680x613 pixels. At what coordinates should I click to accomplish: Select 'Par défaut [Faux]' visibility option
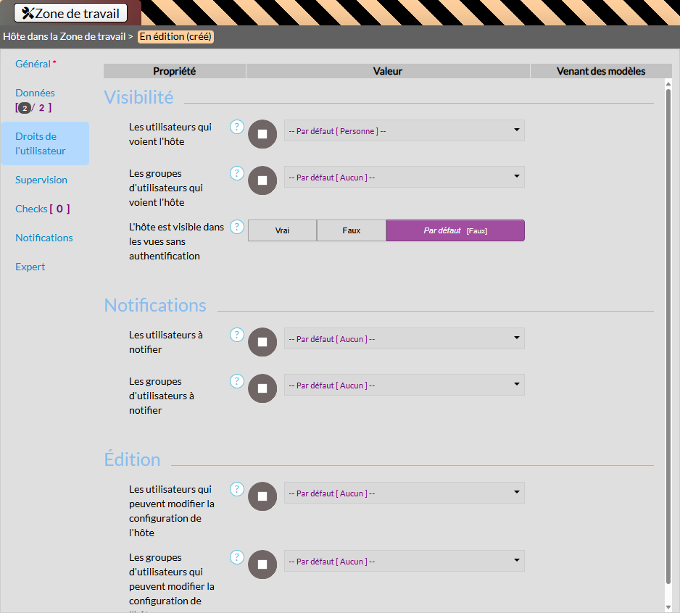tap(455, 230)
